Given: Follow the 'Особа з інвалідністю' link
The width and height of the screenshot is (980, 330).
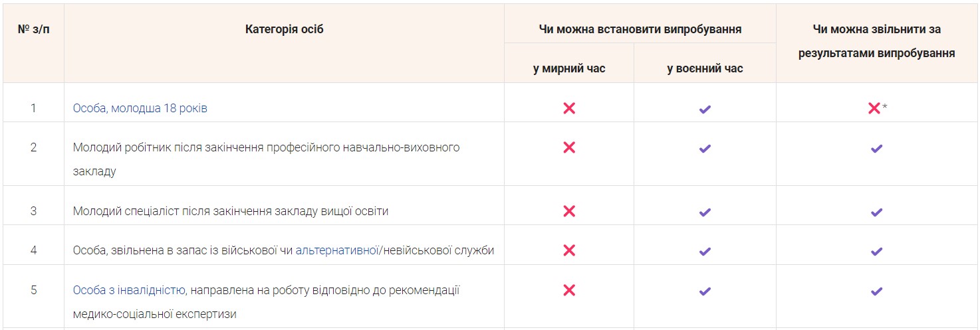Looking at the screenshot, I should coord(128,290).
